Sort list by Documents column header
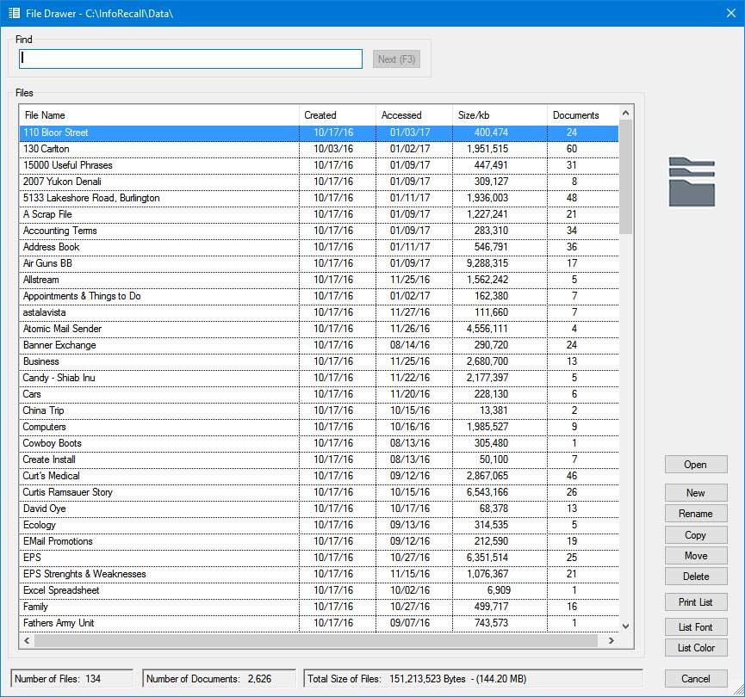The image size is (745, 697). (x=583, y=115)
